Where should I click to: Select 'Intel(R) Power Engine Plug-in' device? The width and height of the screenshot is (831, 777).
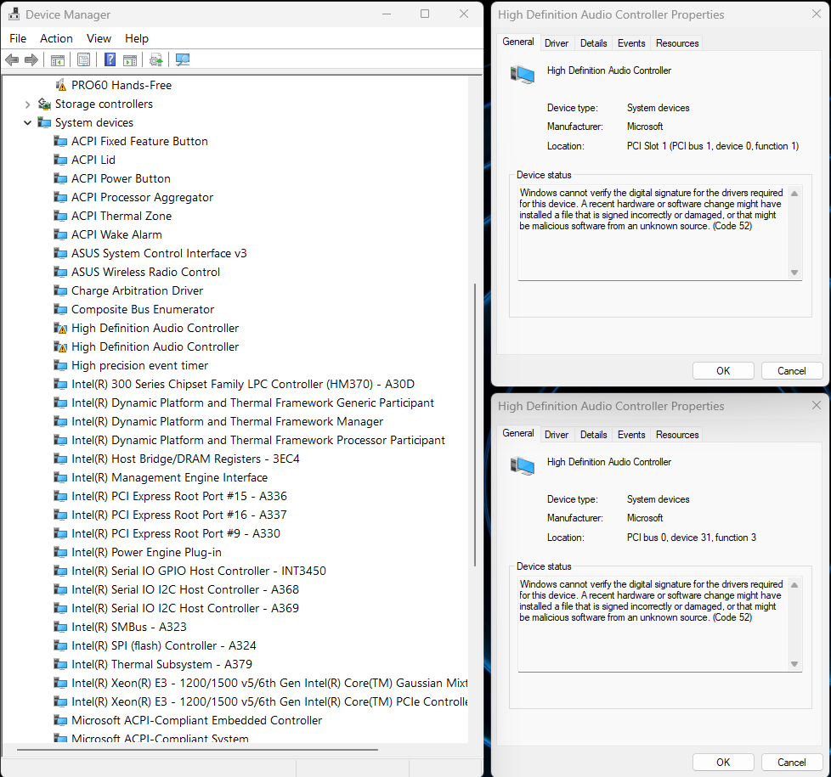pyautogui.click(x=146, y=553)
